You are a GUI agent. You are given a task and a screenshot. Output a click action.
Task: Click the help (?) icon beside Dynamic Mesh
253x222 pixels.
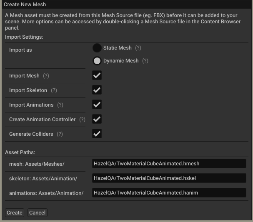click(145, 61)
